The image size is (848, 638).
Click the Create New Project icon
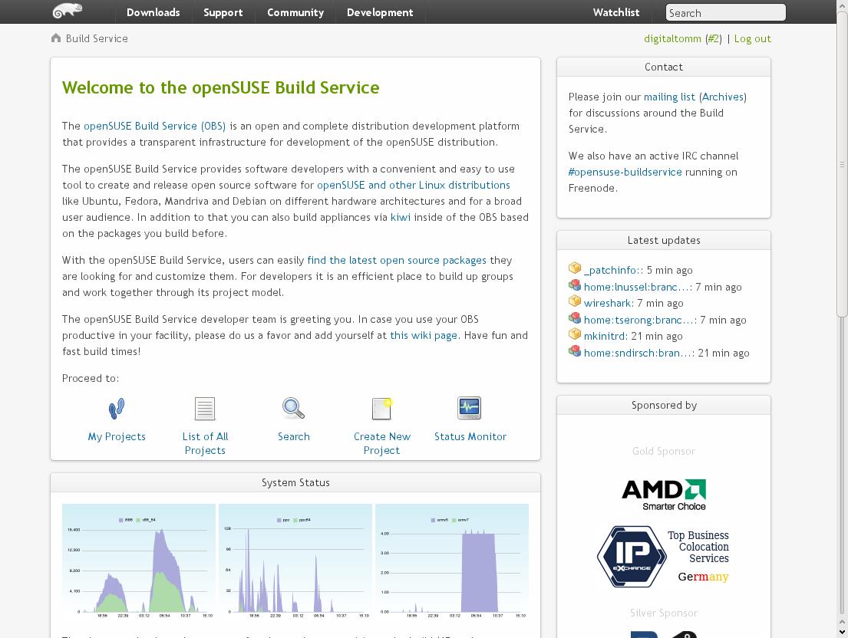(381, 409)
